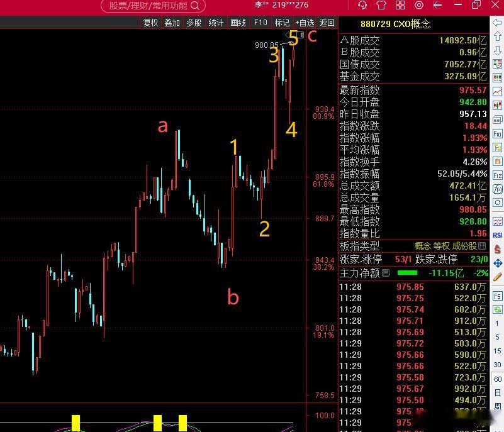This screenshot has width=504, height=432.
Task: Click the red S icon in sidebar
Action: (x=497, y=249)
